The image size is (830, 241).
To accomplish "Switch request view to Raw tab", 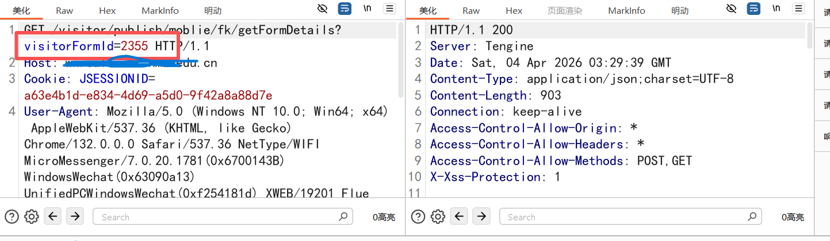I will (x=65, y=10).
